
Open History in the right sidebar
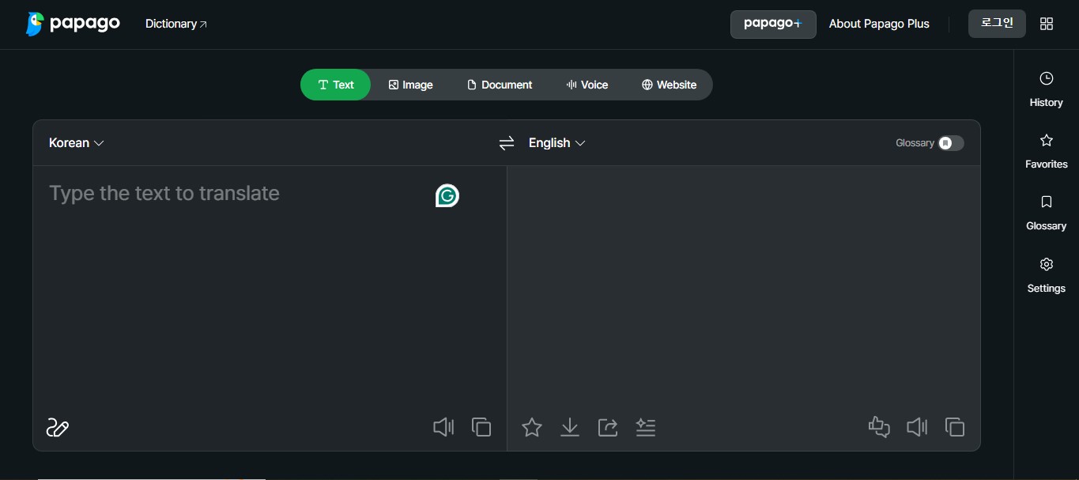coord(1046,89)
